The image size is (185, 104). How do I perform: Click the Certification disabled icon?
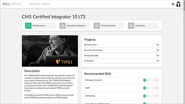(x=131, y=26)
